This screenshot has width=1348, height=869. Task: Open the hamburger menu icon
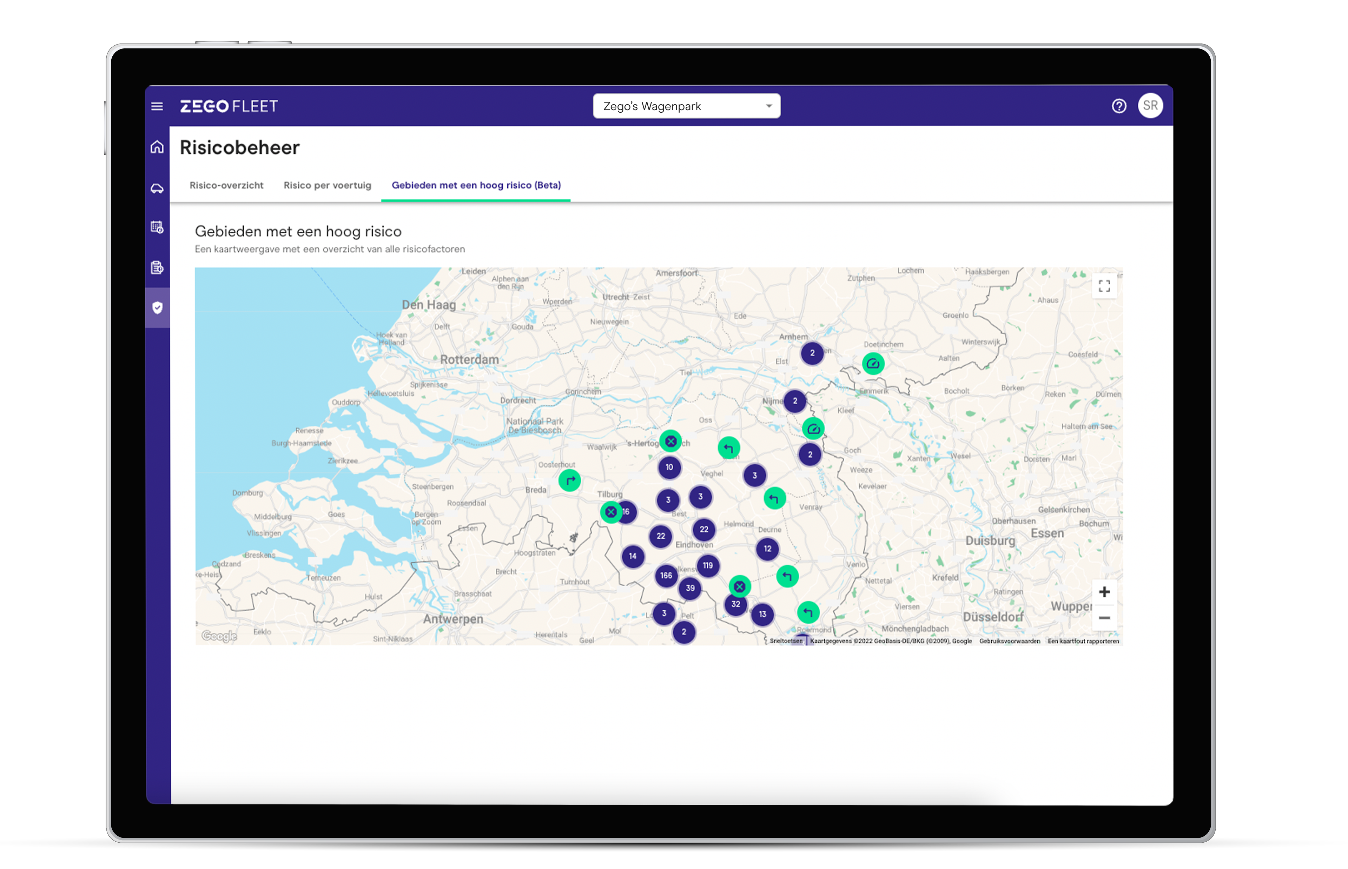tap(157, 106)
